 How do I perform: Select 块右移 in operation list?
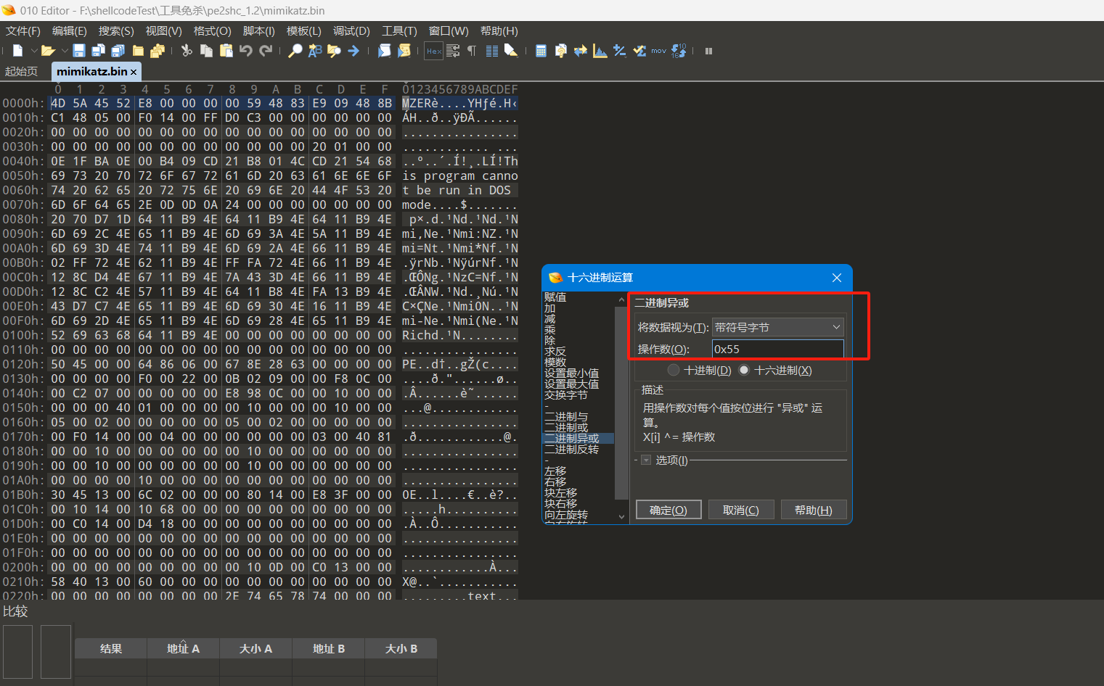561,504
